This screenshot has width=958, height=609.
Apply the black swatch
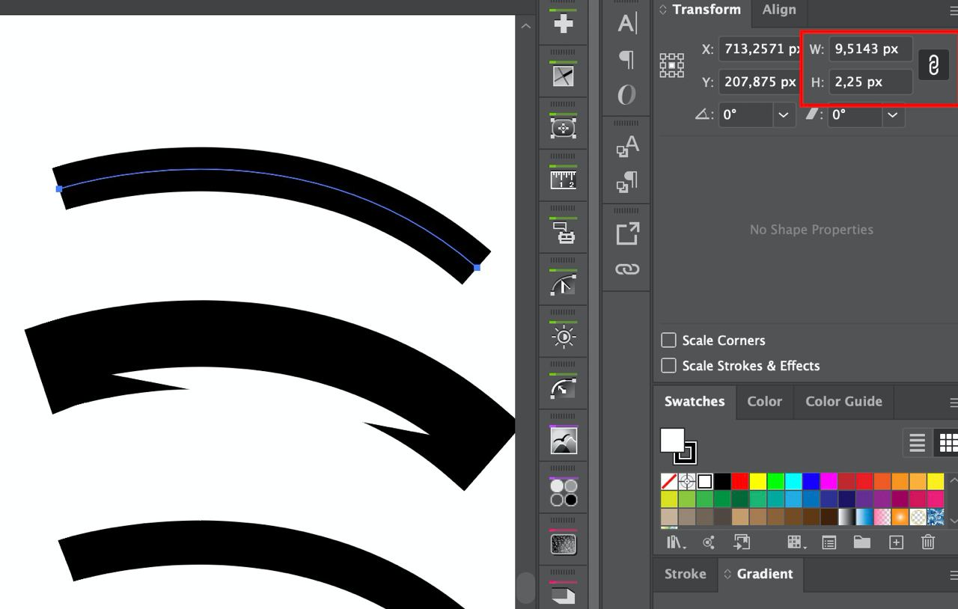tap(722, 481)
